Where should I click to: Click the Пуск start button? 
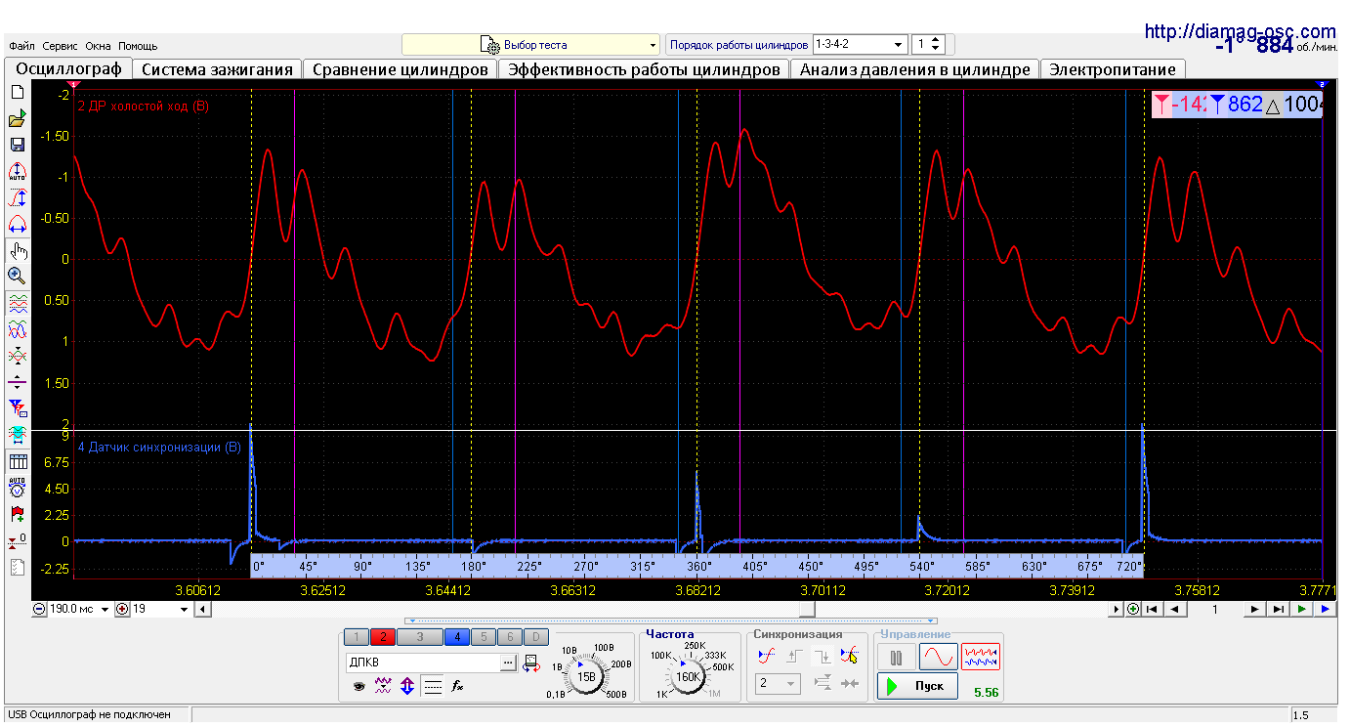(x=917, y=686)
